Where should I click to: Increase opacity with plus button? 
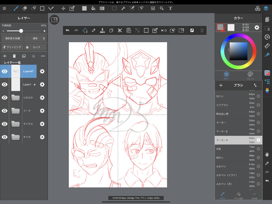pyautogui.click(x=44, y=31)
